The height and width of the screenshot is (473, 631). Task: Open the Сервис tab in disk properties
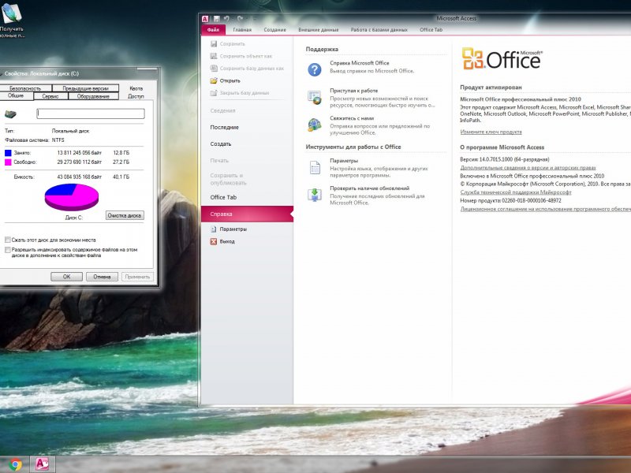click(50, 96)
